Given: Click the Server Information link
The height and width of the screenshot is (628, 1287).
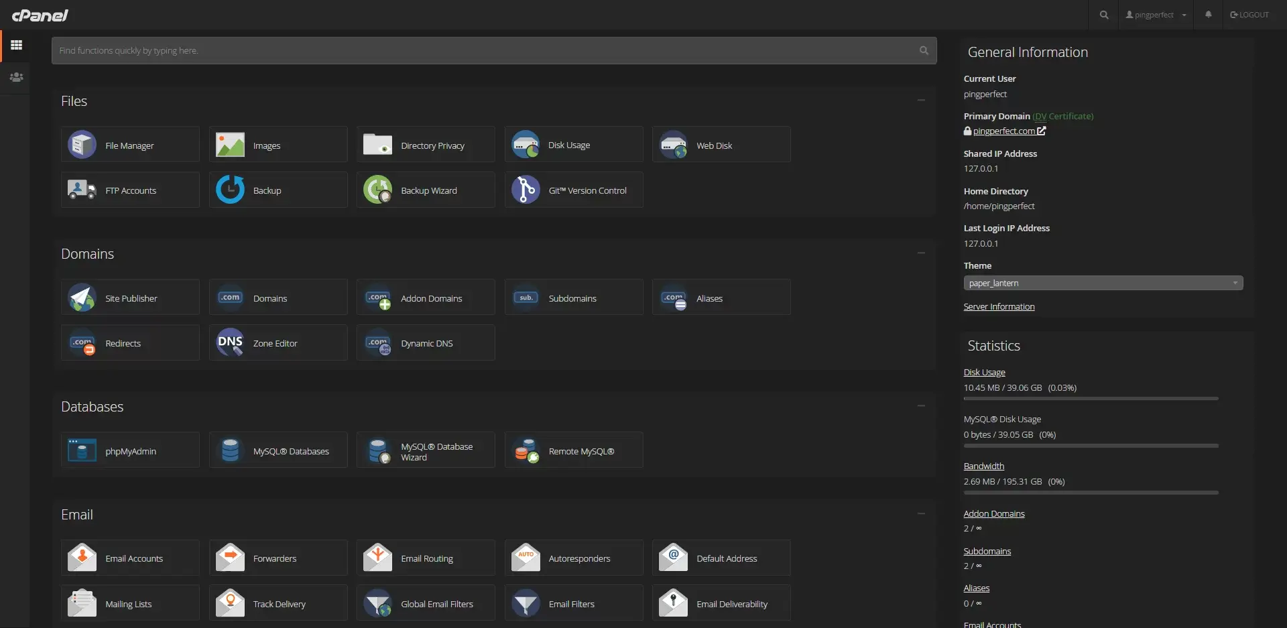Looking at the screenshot, I should point(999,306).
